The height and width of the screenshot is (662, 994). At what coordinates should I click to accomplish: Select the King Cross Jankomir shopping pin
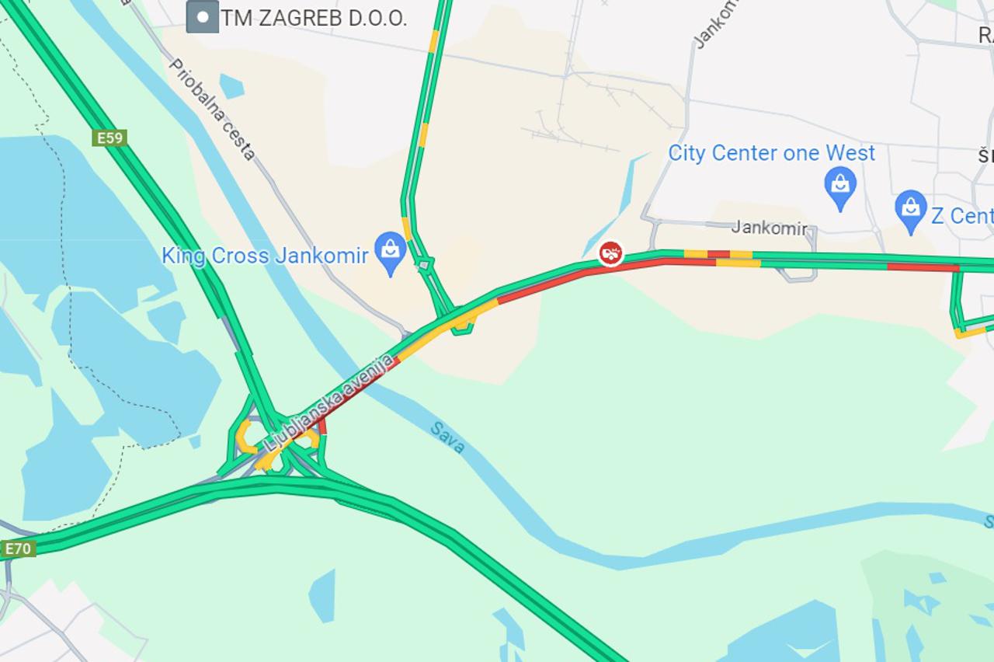[x=391, y=253]
